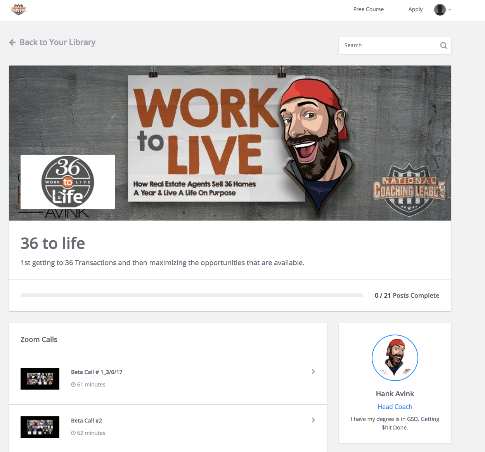Open the user avatar profile icon

[x=440, y=10]
